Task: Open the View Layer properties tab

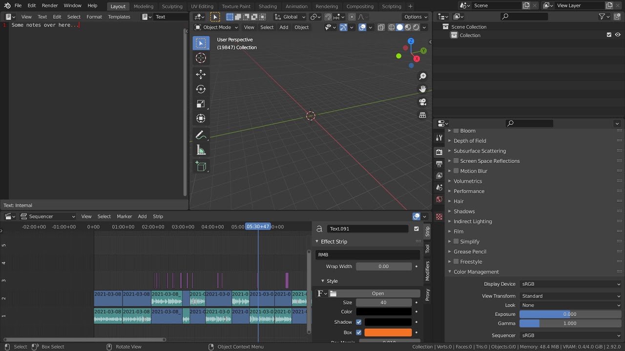Action: click(439, 175)
